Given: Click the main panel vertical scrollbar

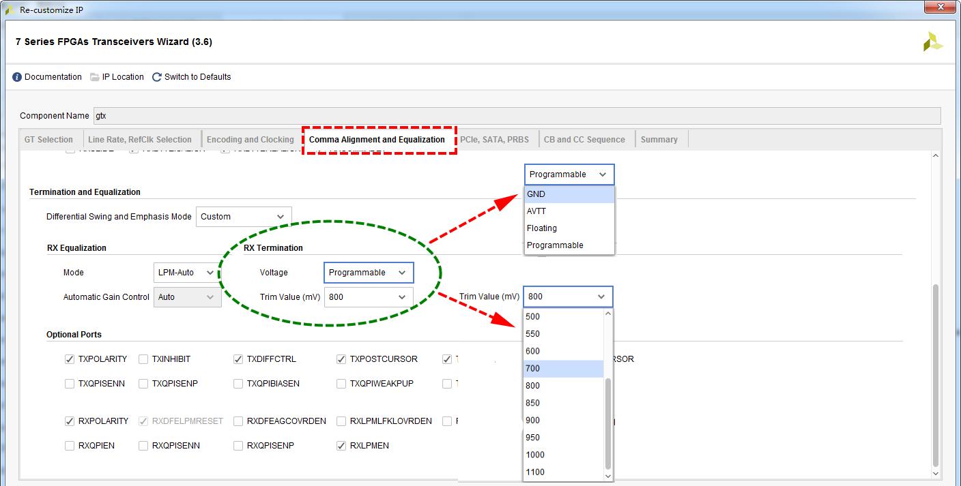Looking at the screenshot, I should 936,375.
